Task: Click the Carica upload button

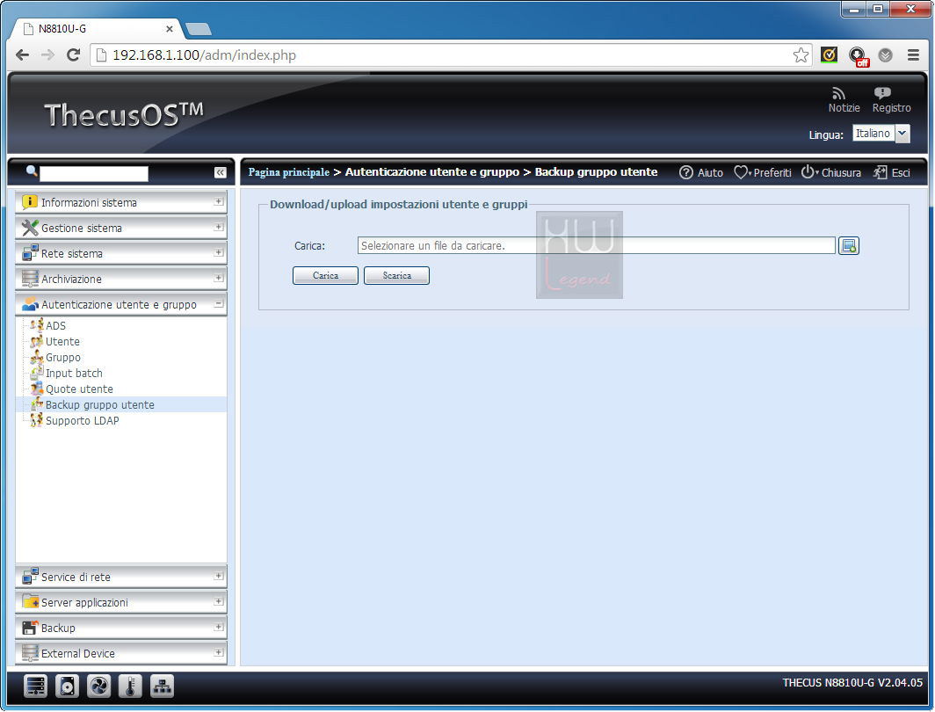Action: coord(325,275)
